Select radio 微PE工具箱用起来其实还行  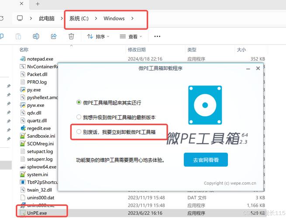[x=79, y=102]
